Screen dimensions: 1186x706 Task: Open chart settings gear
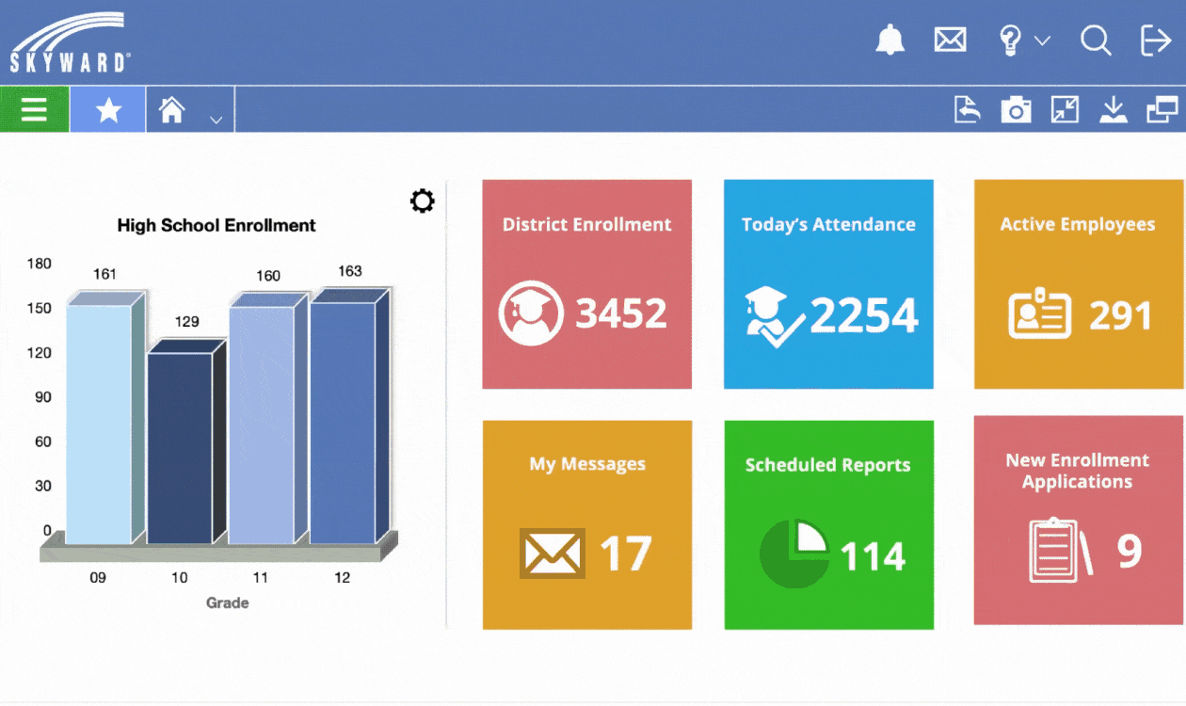(x=423, y=201)
